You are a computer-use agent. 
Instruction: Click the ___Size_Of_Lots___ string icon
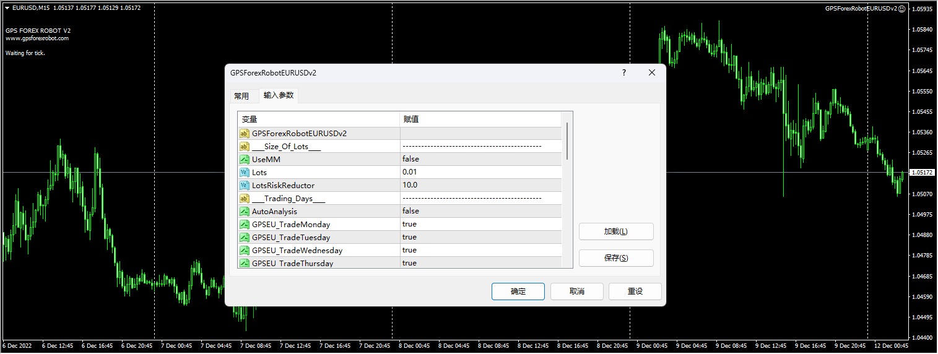pyautogui.click(x=244, y=146)
